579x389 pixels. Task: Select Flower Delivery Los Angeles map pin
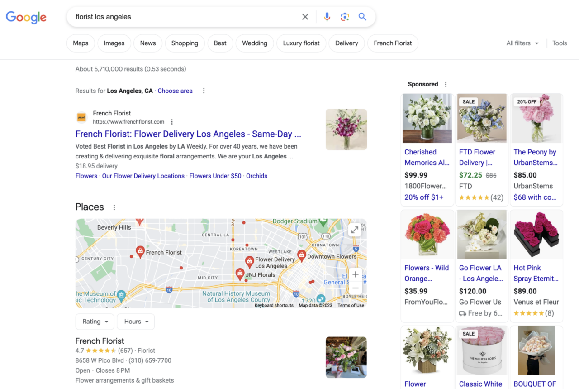249,262
